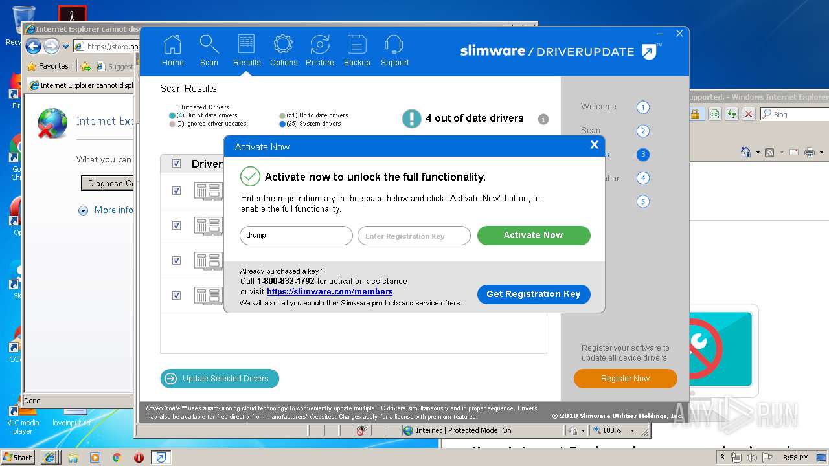Click Add to Favorites bar star icon
This screenshot has height=466, width=829.
tap(85, 66)
